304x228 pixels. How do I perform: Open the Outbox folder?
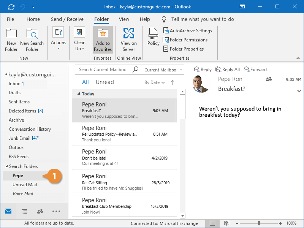click(x=16, y=147)
